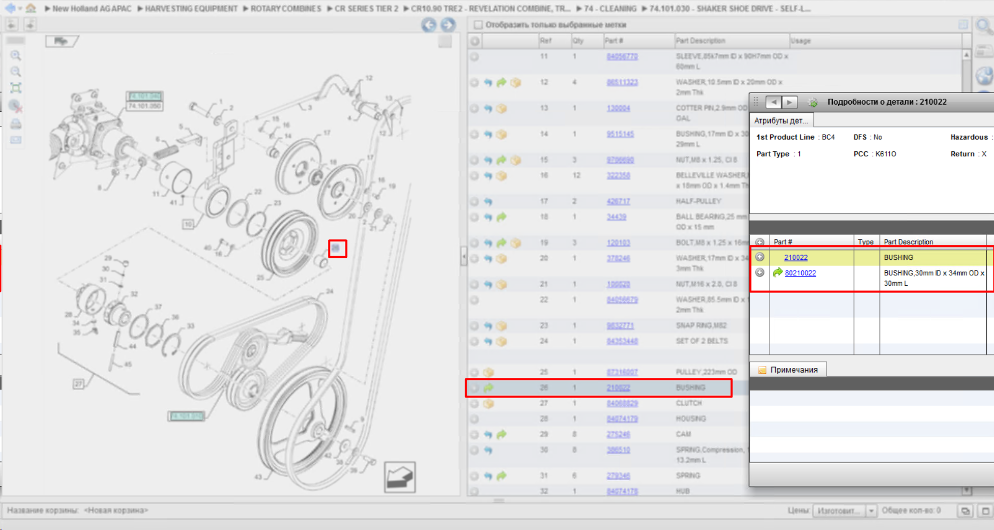The width and height of the screenshot is (994, 530).
Task: Open part number link 80210022
Action: (x=800, y=273)
